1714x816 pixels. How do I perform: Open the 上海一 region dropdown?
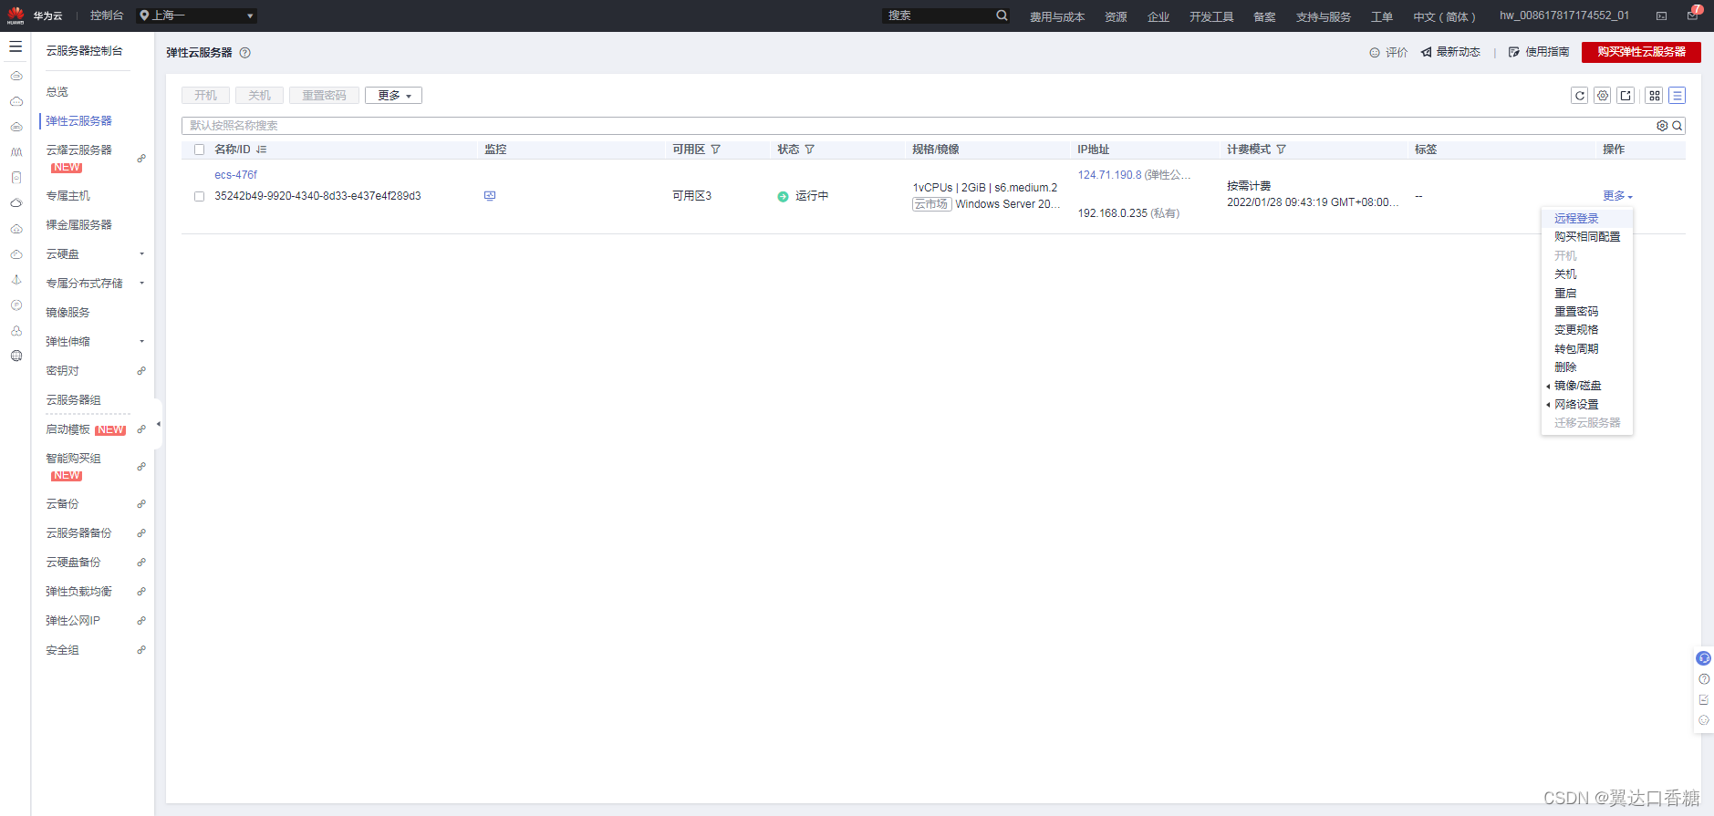point(196,15)
